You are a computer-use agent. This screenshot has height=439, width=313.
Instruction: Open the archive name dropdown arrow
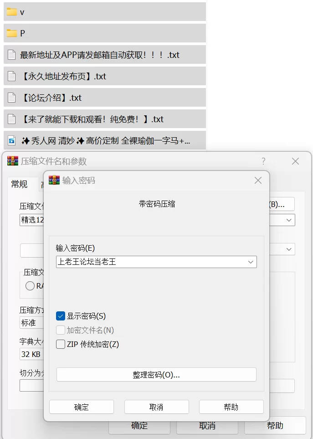[x=289, y=220]
